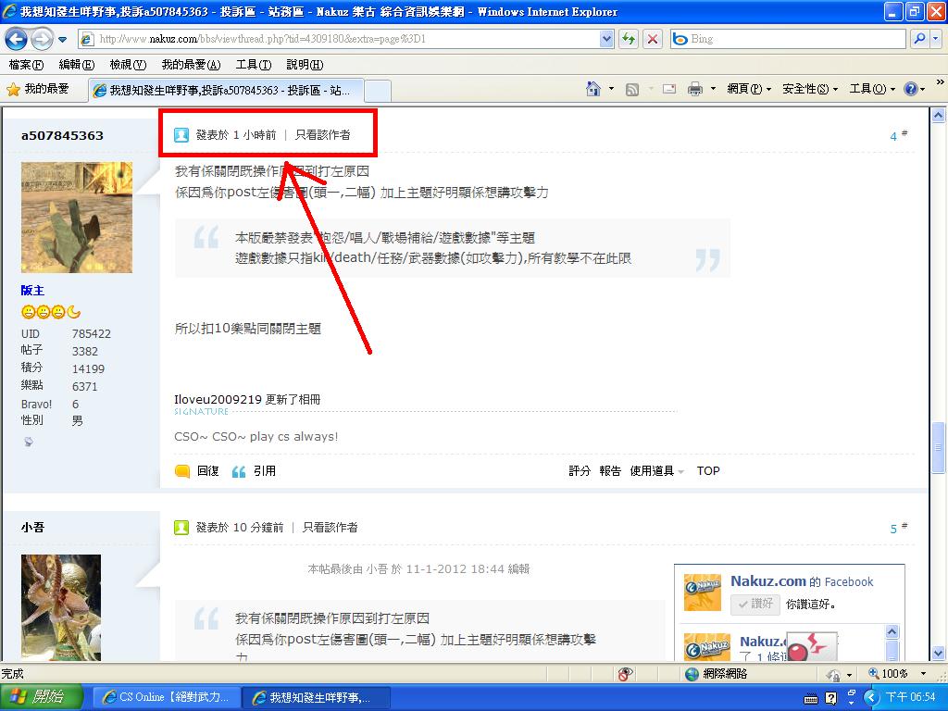This screenshot has width=948, height=711.
Task: Expand the Home button dropdown arrow
Action: tap(611, 90)
